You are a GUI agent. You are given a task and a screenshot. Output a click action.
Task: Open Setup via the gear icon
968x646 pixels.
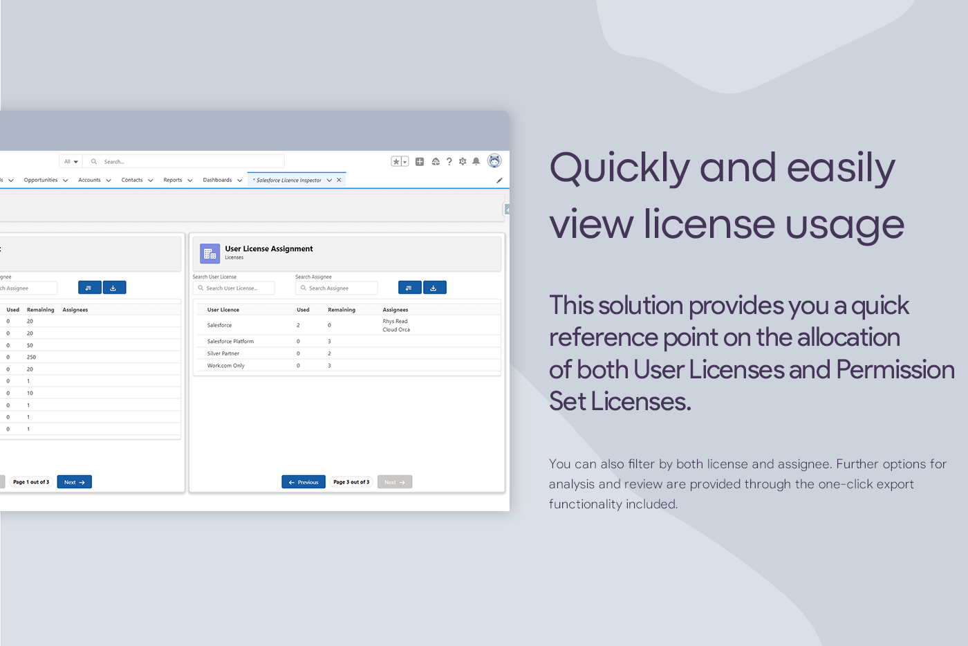pos(463,161)
